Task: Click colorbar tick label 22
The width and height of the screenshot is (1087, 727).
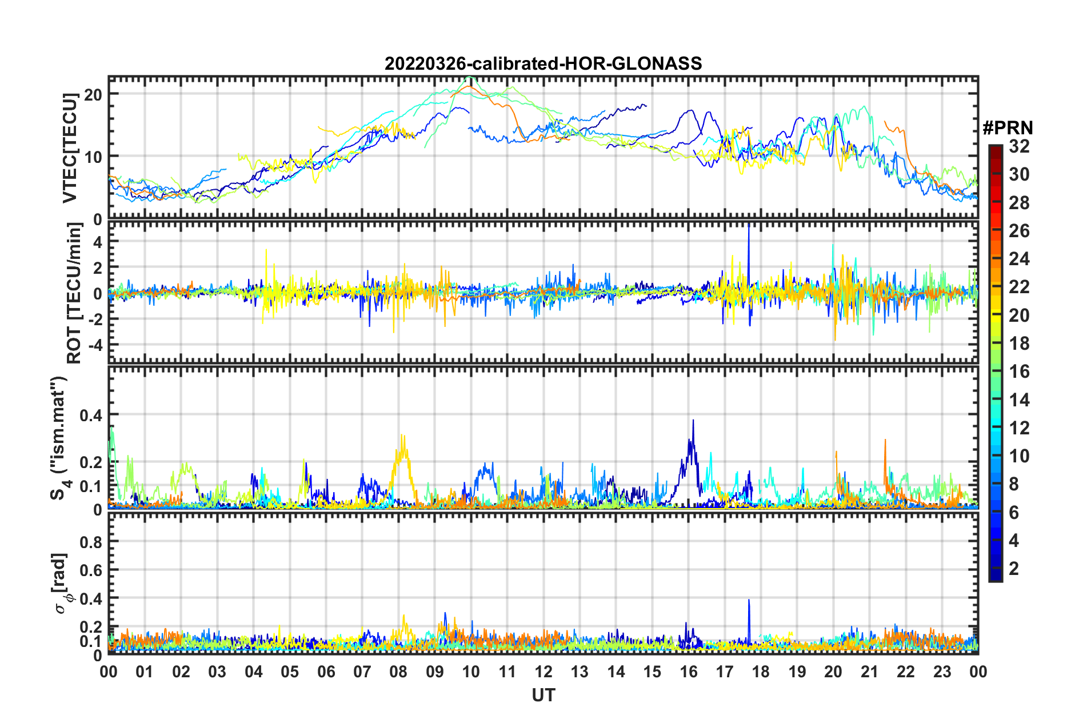Action: 1019,287
